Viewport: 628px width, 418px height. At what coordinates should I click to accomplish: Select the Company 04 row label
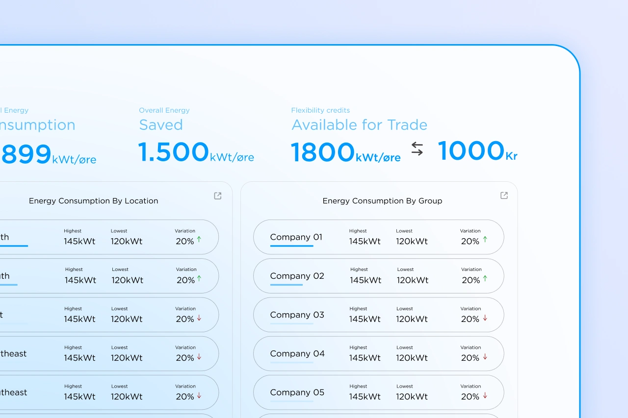[297, 353]
